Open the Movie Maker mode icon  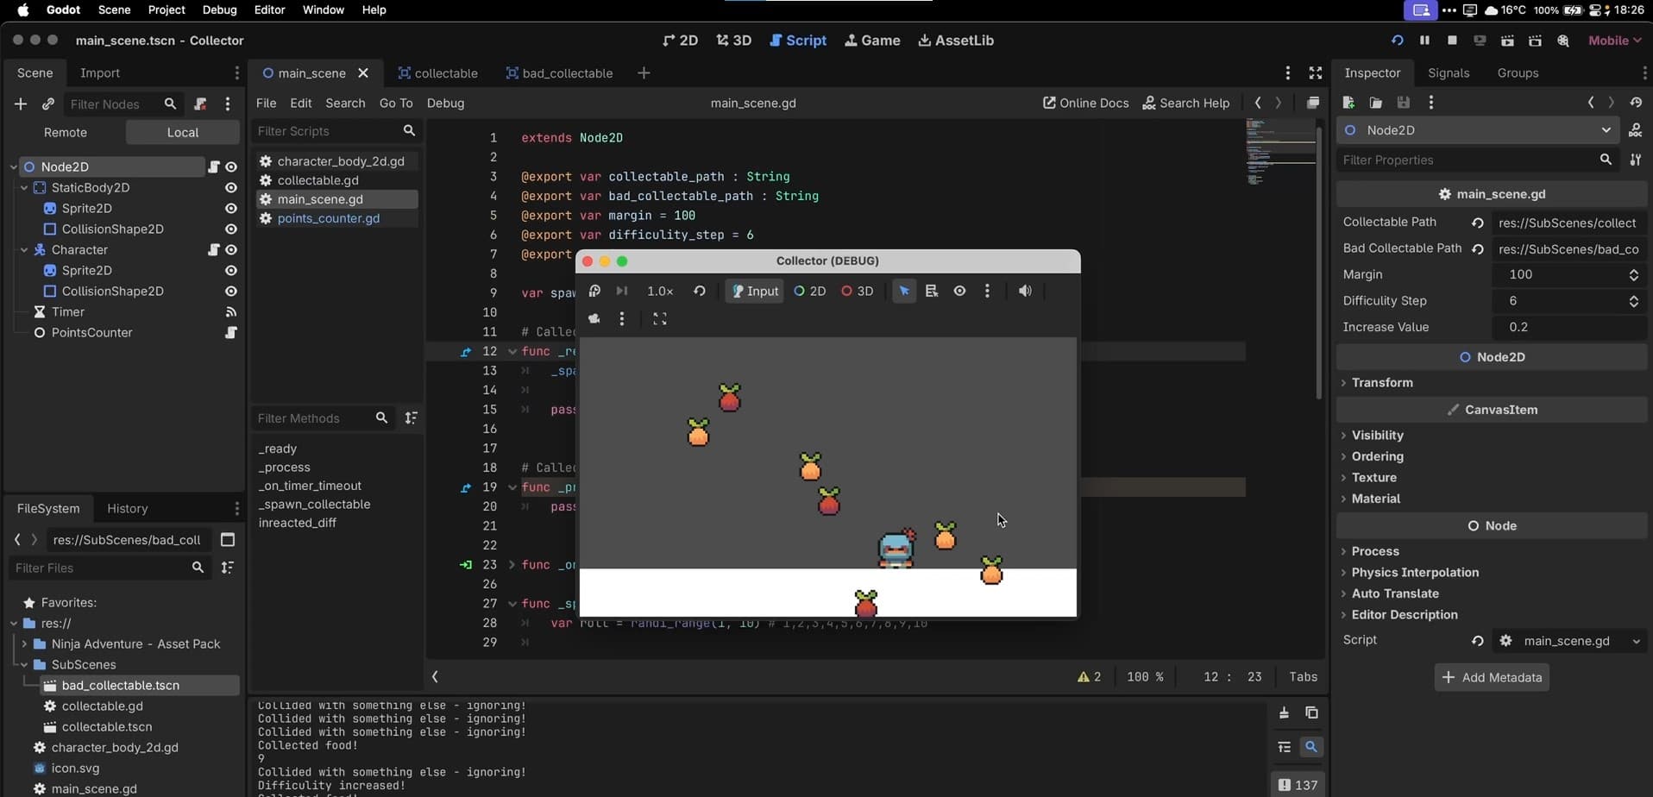(x=1562, y=41)
